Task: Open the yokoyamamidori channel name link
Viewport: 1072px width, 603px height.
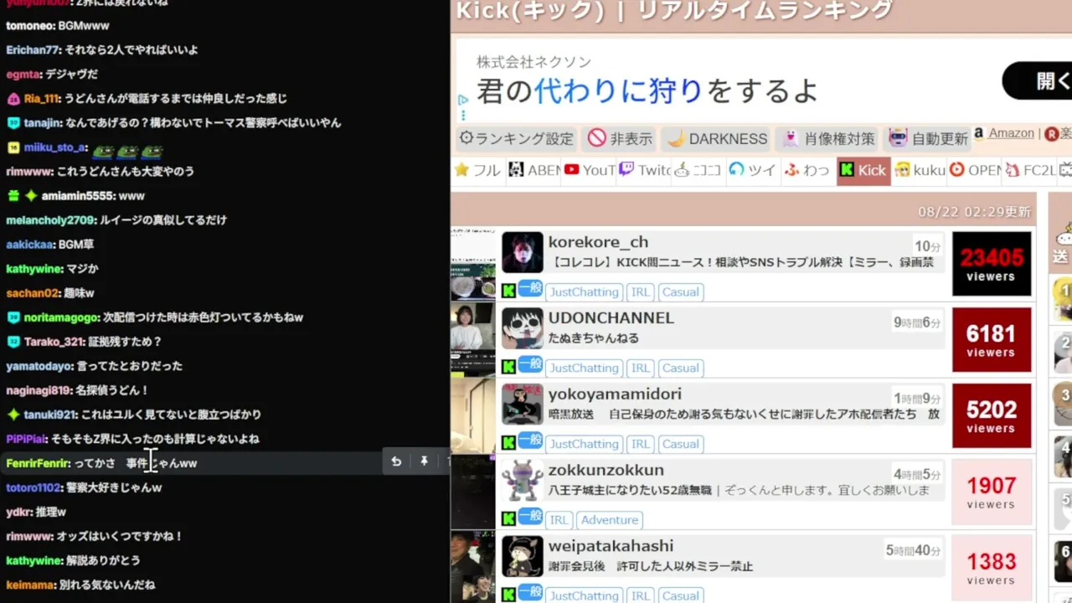Action: [615, 394]
